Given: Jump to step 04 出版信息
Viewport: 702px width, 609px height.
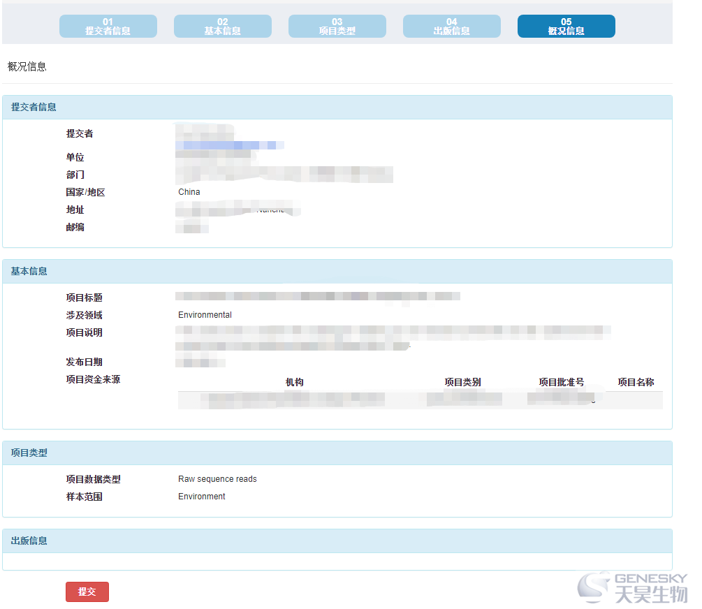Looking at the screenshot, I should [x=451, y=27].
